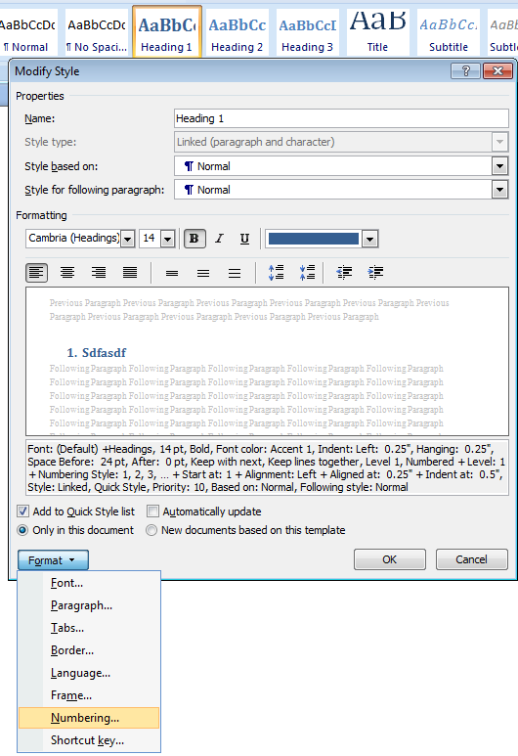This screenshot has height=756, width=518.
Task: Toggle Bold formatting button
Action: [x=194, y=239]
